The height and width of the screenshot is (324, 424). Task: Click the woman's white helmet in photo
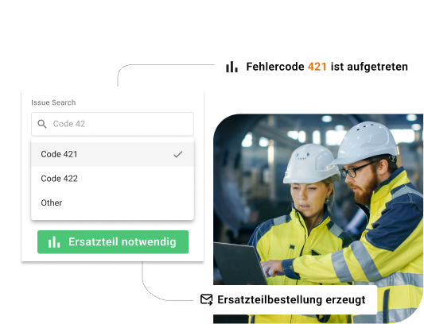[x=310, y=163]
